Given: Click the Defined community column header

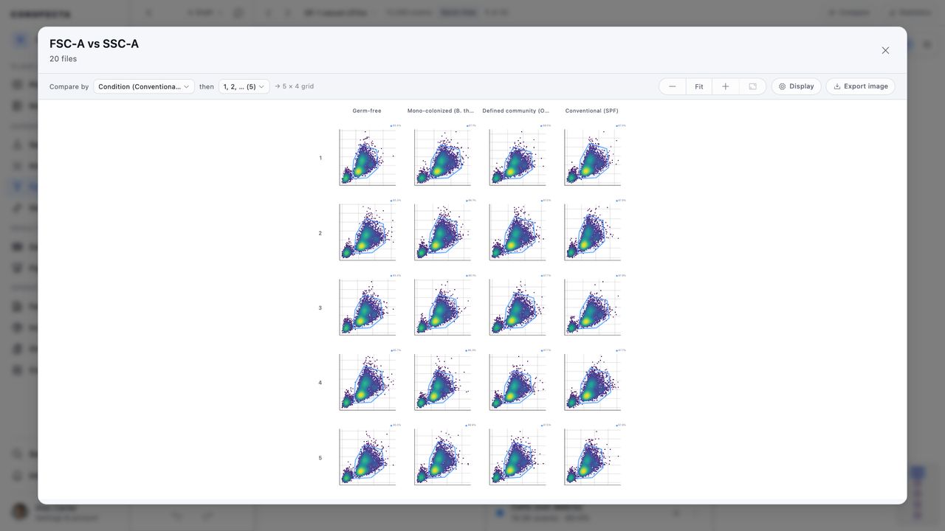Looking at the screenshot, I should click(x=516, y=111).
